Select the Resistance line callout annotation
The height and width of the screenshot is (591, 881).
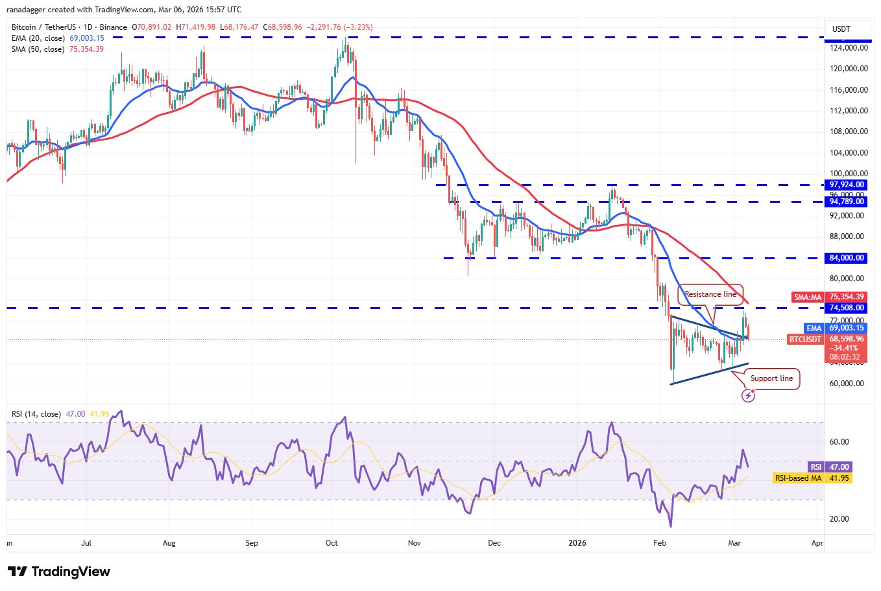click(x=710, y=294)
